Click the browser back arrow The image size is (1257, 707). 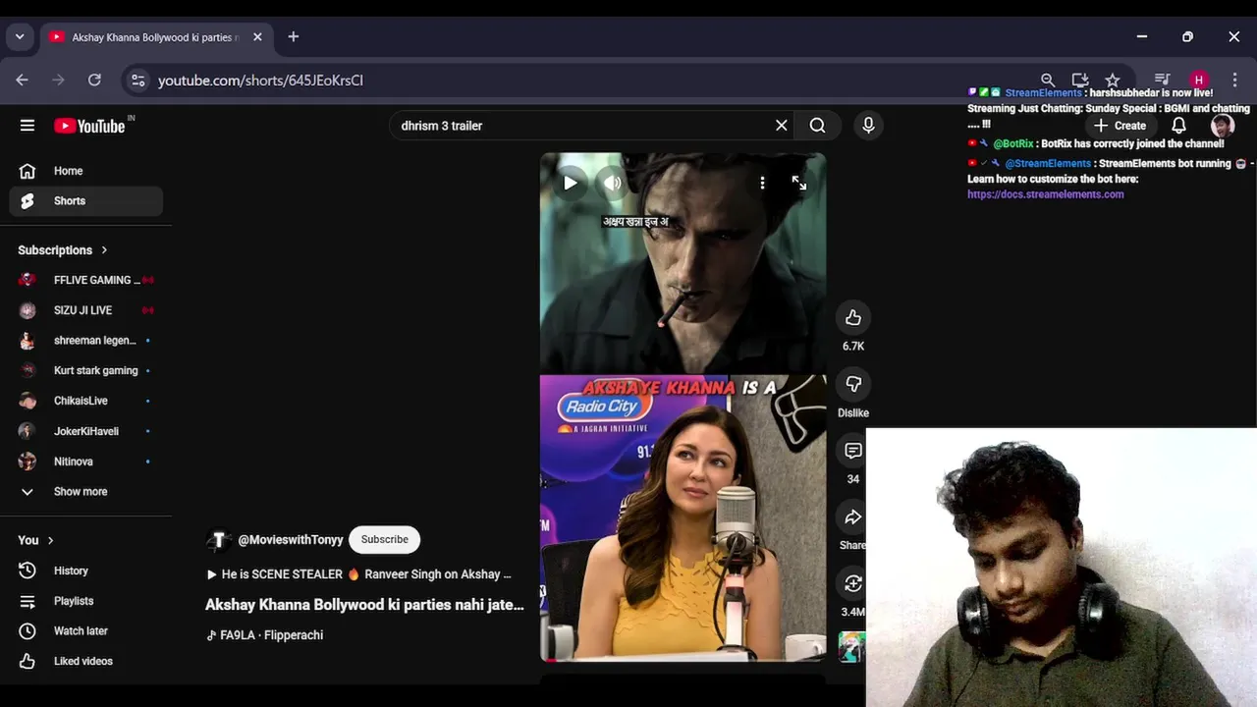(x=23, y=81)
